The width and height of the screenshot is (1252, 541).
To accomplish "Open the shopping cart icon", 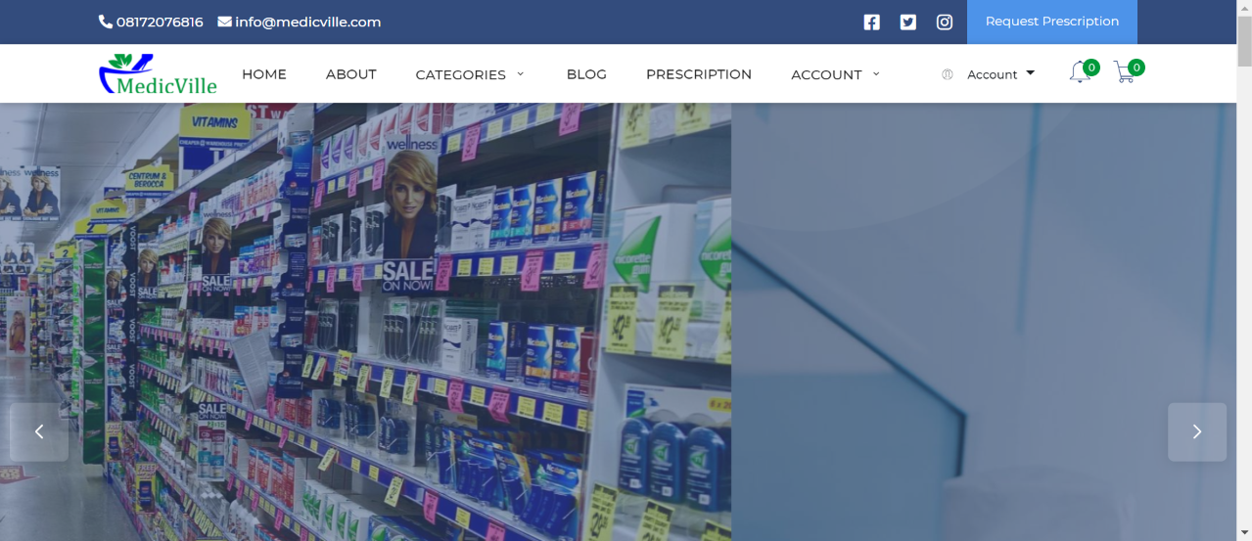I will pos(1125,72).
